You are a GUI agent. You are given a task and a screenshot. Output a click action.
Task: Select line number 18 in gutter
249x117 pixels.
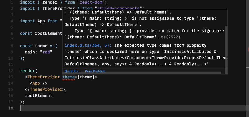click(x=11, y=108)
